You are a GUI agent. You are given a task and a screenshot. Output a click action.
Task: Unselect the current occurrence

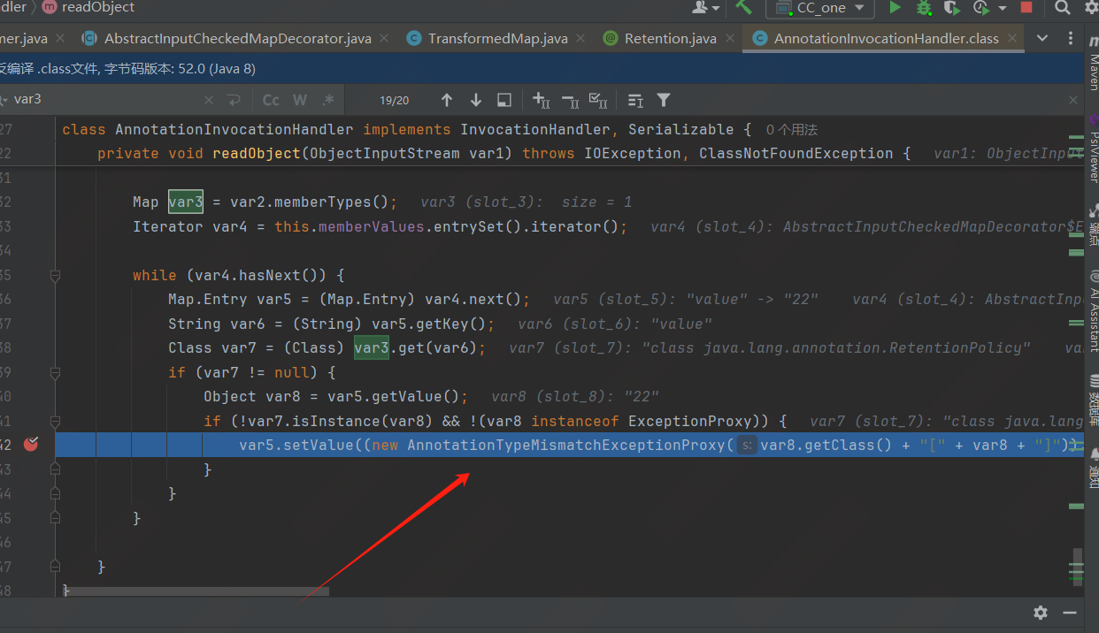[570, 100]
